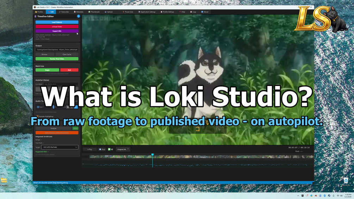The image size is (354, 199).
Task: Click the cyan timeline playhead marker
Action: tap(153, 155)
